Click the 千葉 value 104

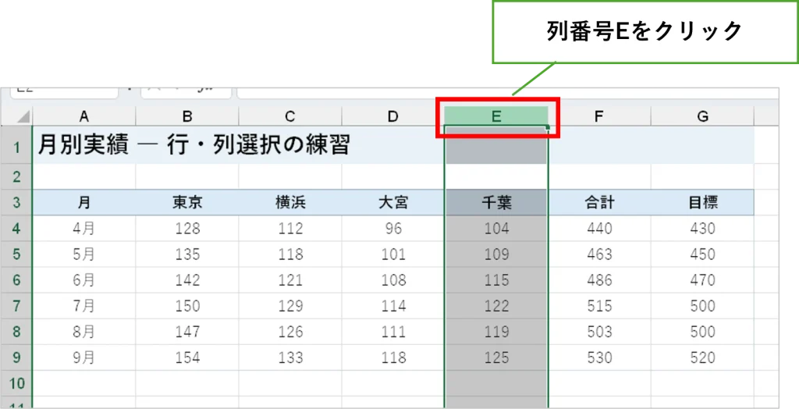pyautogui.click(x=496, y=229)
